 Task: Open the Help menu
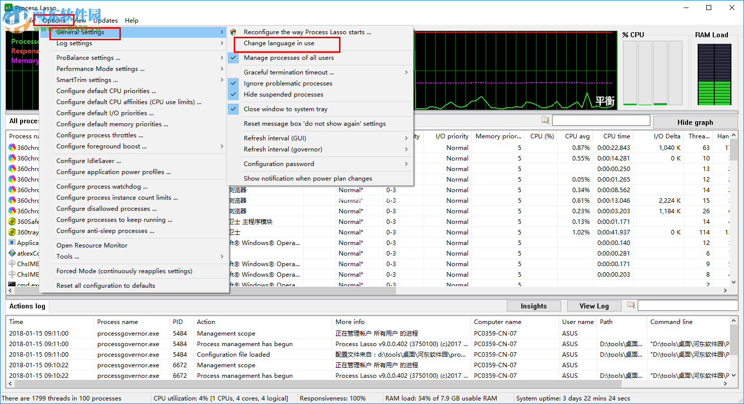[131, 20]
